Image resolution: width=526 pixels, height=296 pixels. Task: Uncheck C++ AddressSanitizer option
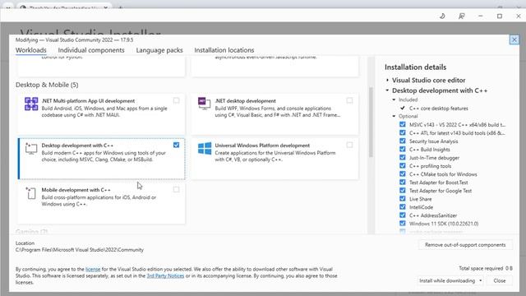click(403, 215)
